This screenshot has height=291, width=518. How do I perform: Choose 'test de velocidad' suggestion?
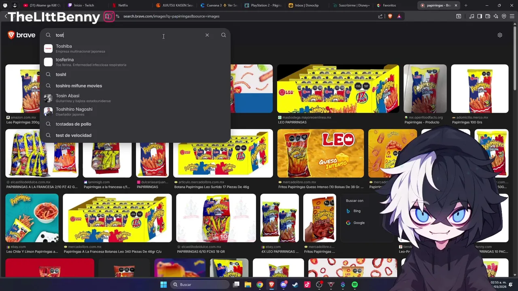(x=135, y=135)
